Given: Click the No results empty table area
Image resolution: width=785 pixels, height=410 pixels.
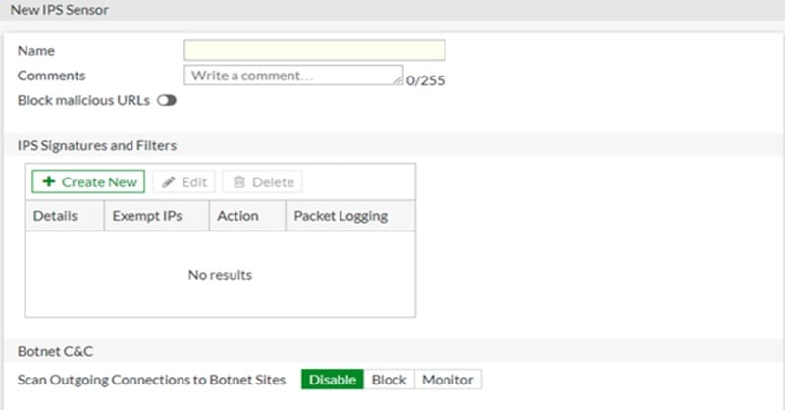Looking at the screenshot, I should [220, 275].
